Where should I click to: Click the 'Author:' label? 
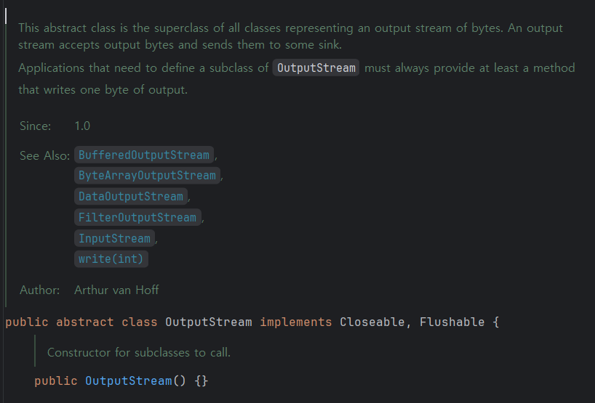40,290
